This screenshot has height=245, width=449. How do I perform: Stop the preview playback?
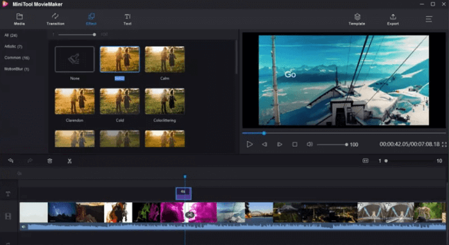click(294, 144)
